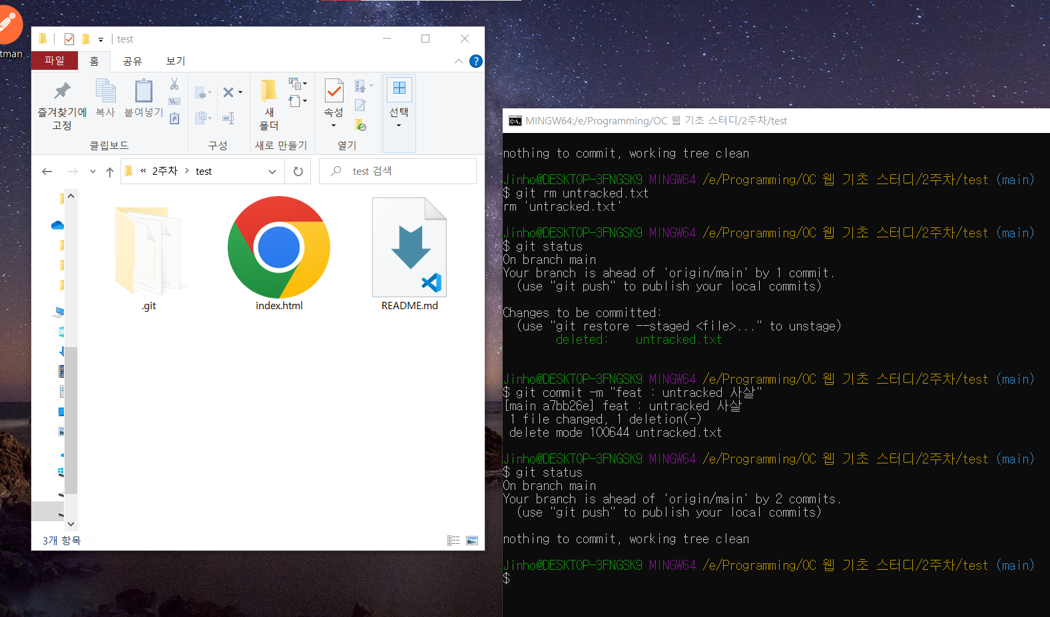
Task: Select the README.md file
Action: point(409,254)
